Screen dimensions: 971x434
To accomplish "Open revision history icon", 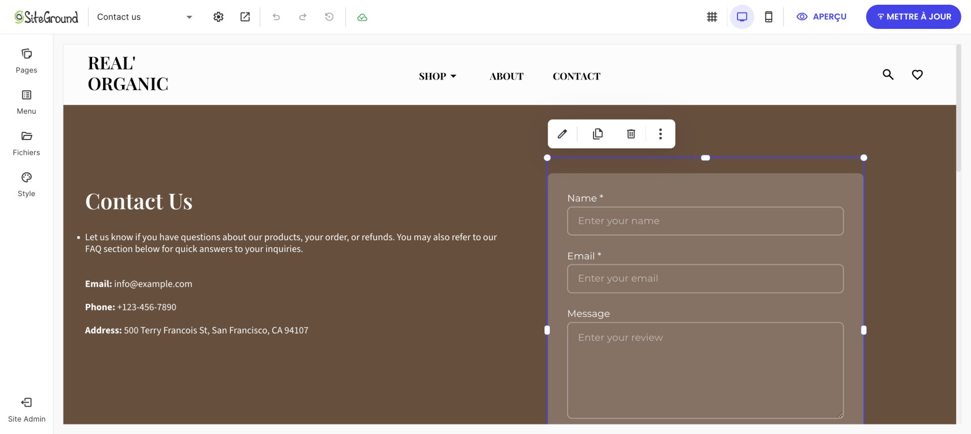I will 329,17.
